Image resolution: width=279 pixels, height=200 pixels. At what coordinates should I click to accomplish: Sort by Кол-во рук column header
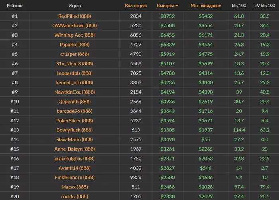[136, 6]
